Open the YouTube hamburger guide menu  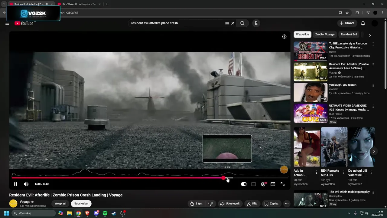(7, 23)
